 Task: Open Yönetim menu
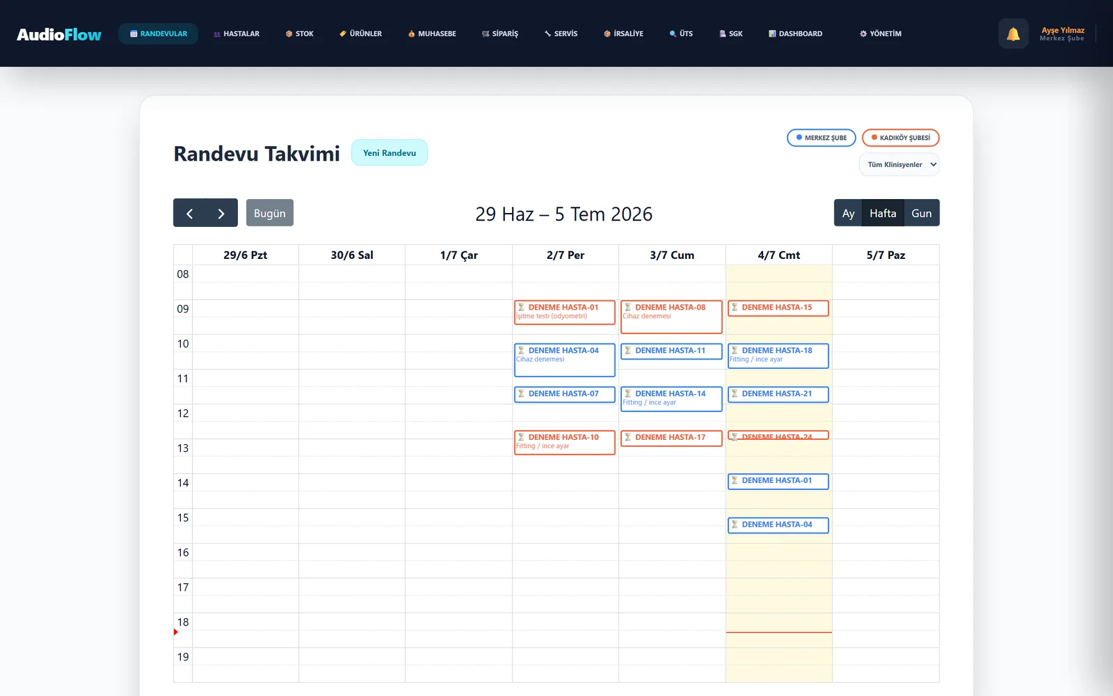tap(881, 33)
